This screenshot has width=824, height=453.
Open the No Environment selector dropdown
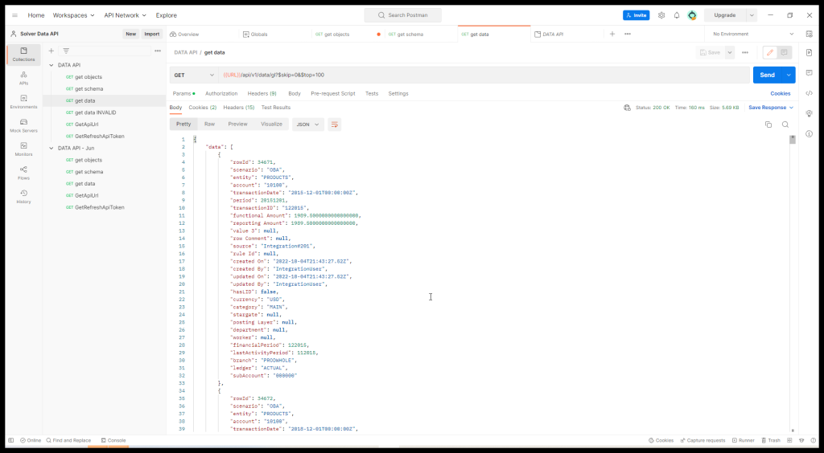(753, 35)
